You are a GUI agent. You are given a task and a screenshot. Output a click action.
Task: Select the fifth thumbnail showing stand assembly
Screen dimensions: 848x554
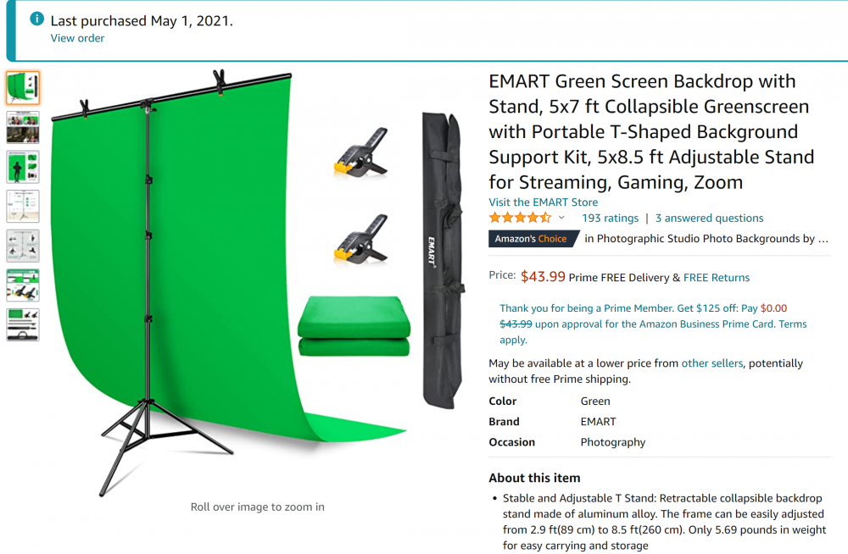click(x=23, y=246)
